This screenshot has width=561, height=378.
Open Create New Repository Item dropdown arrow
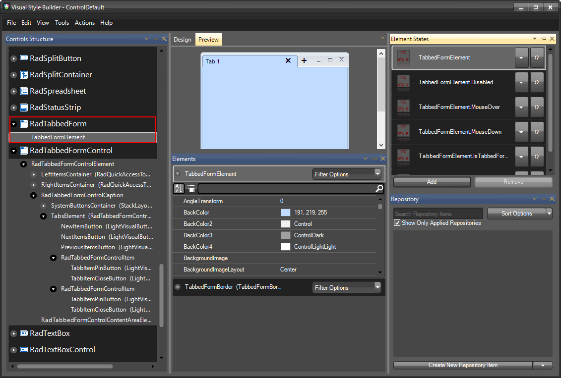(543, 365)
